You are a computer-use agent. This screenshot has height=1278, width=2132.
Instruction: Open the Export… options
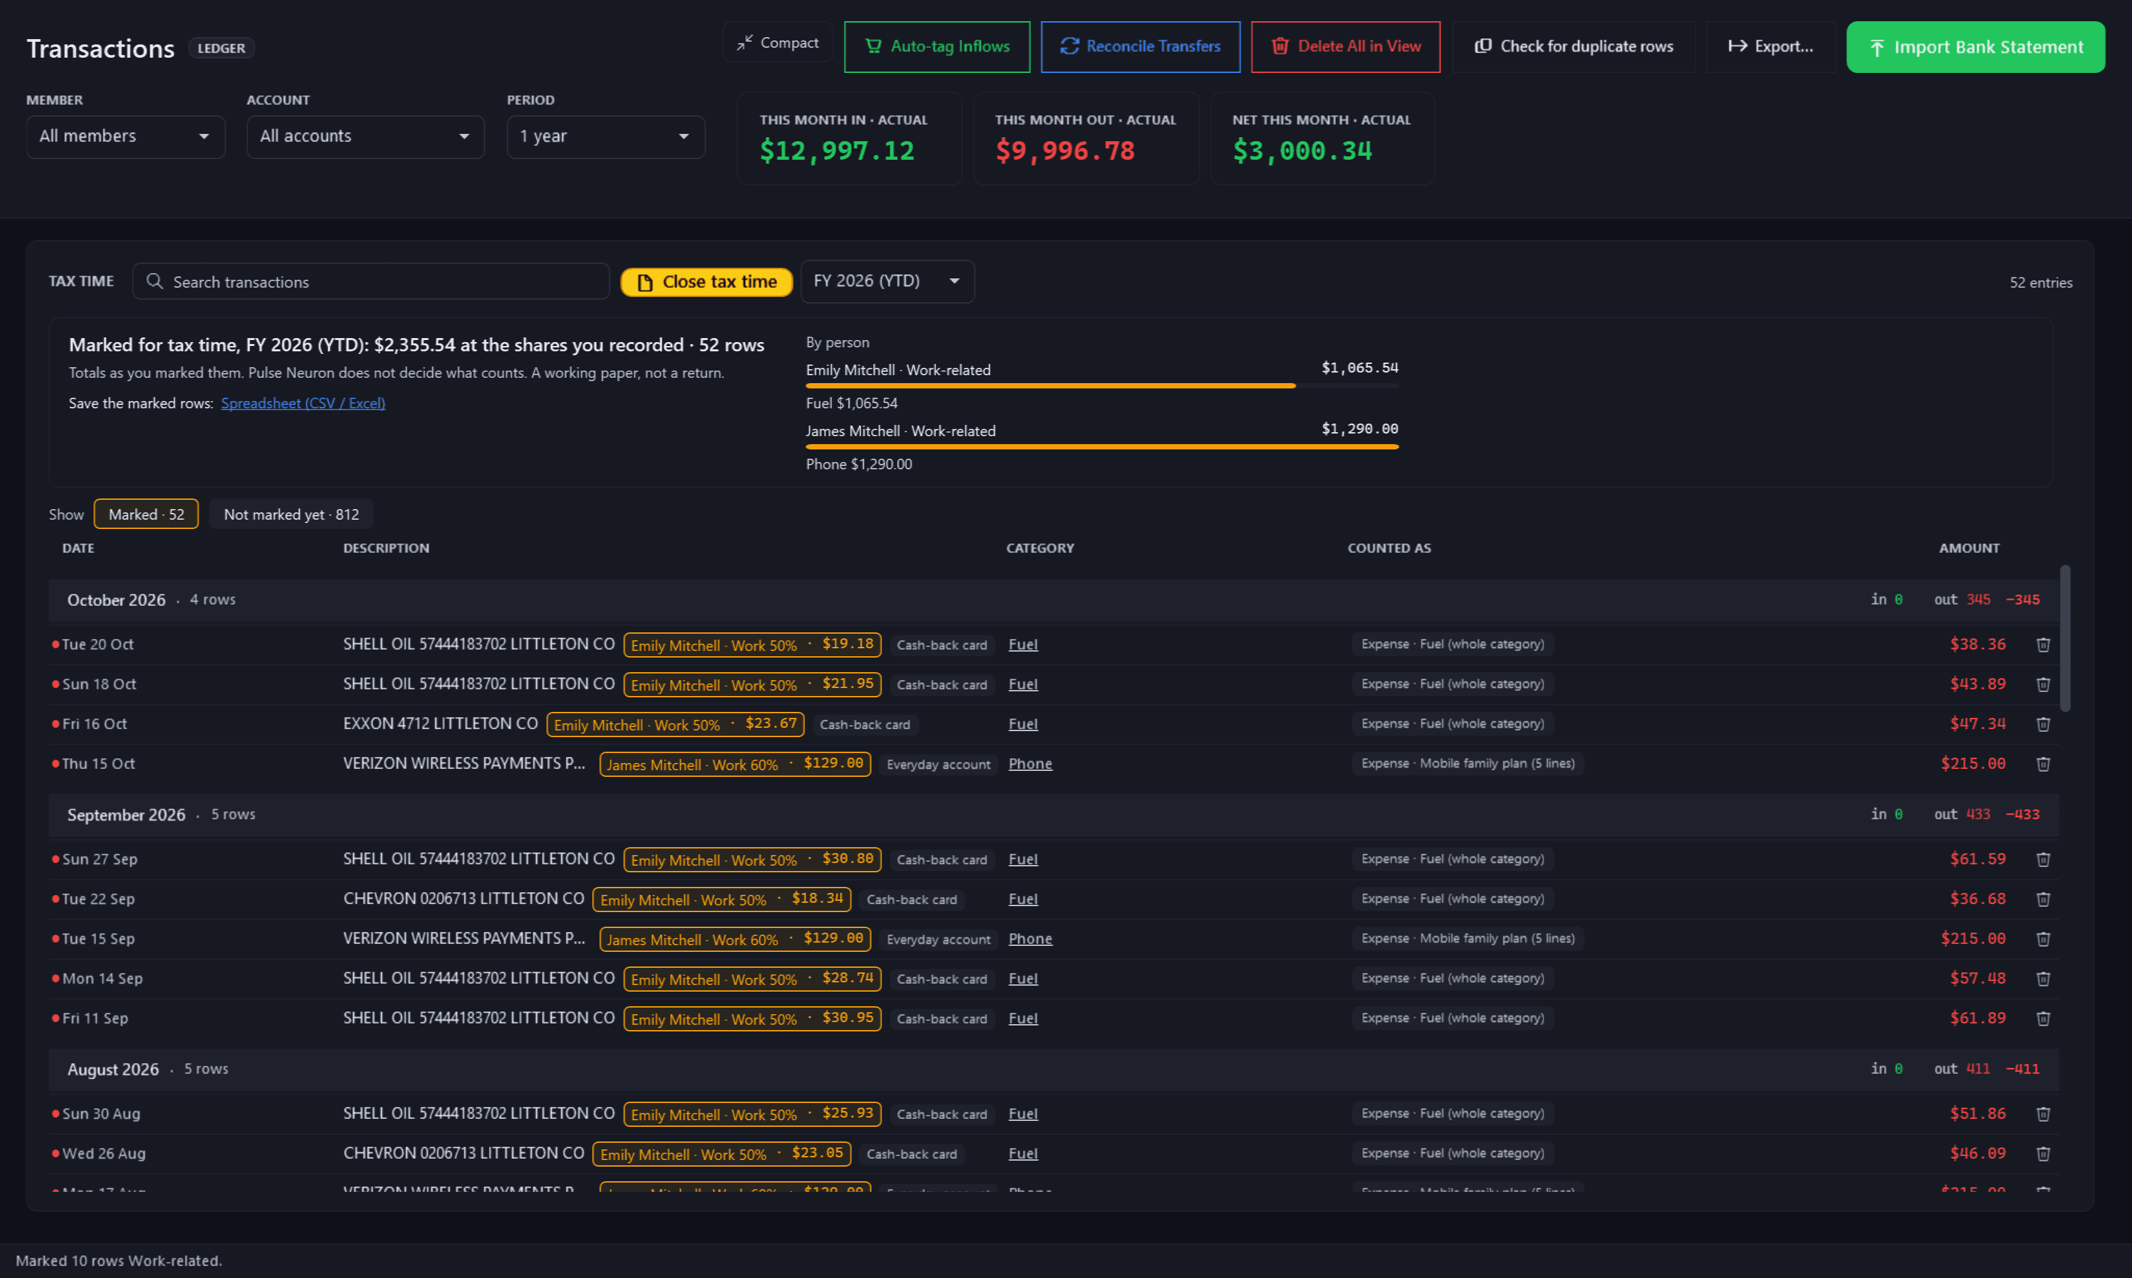pos(1770,46)
